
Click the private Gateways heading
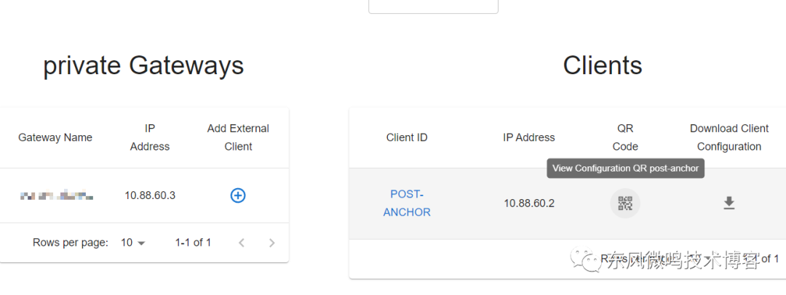(143, 65)
